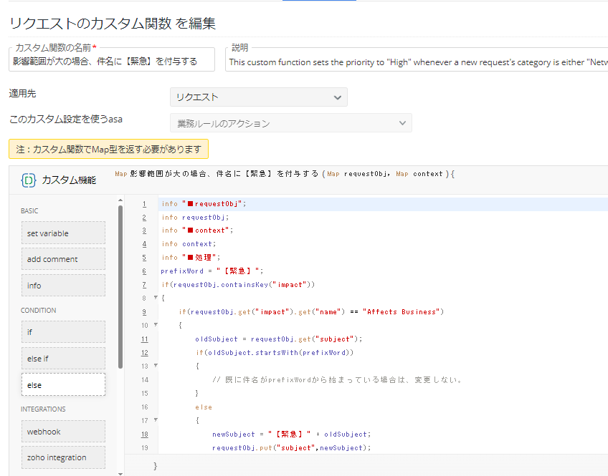Image resolution: width=608 pixels, height=476 pixels.
Task: Fold the else block at line 17
Action: pyautogui.click(x=156, y=420)
